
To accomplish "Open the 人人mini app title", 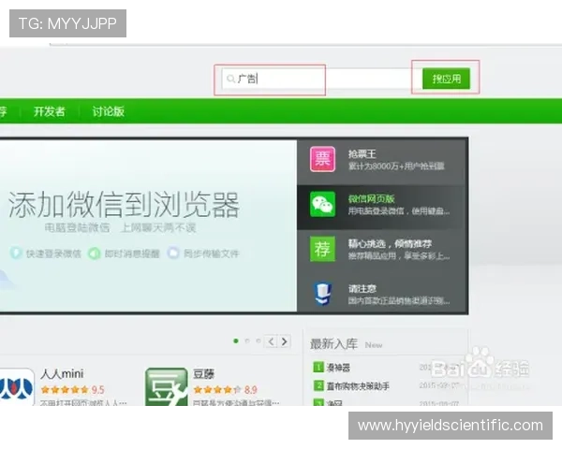I will pos(62,374).
